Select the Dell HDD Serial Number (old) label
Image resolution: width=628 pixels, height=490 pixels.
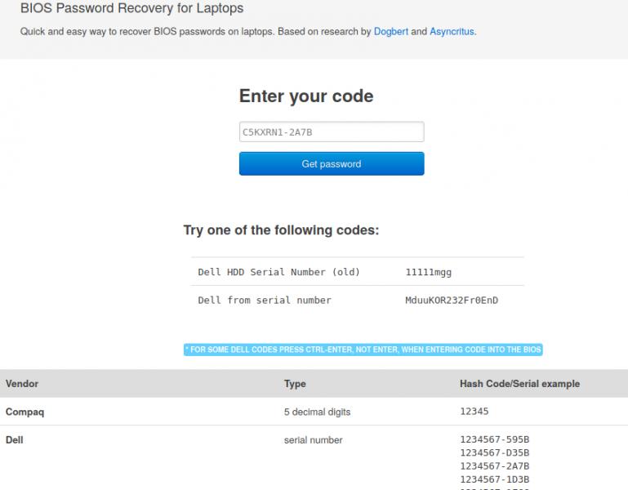pos(278,272)
